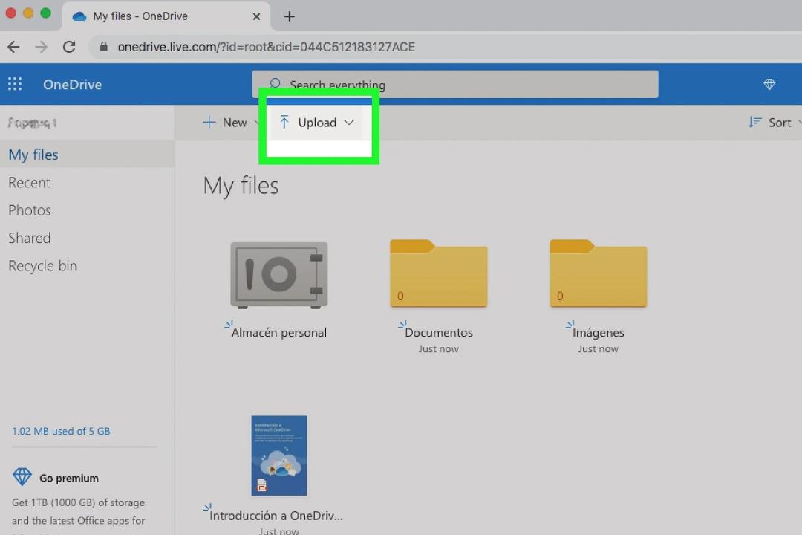802x535 pixels.
Task: Click the padlock site info icon
Action: (104, 47)
